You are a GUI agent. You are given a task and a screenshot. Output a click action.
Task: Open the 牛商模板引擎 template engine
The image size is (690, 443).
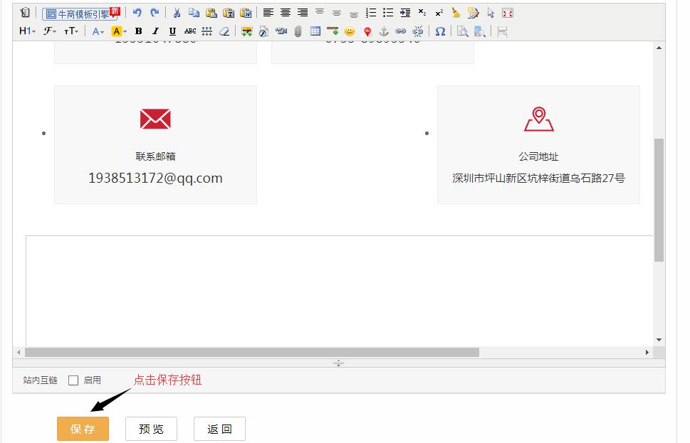(x=81, y=14)
